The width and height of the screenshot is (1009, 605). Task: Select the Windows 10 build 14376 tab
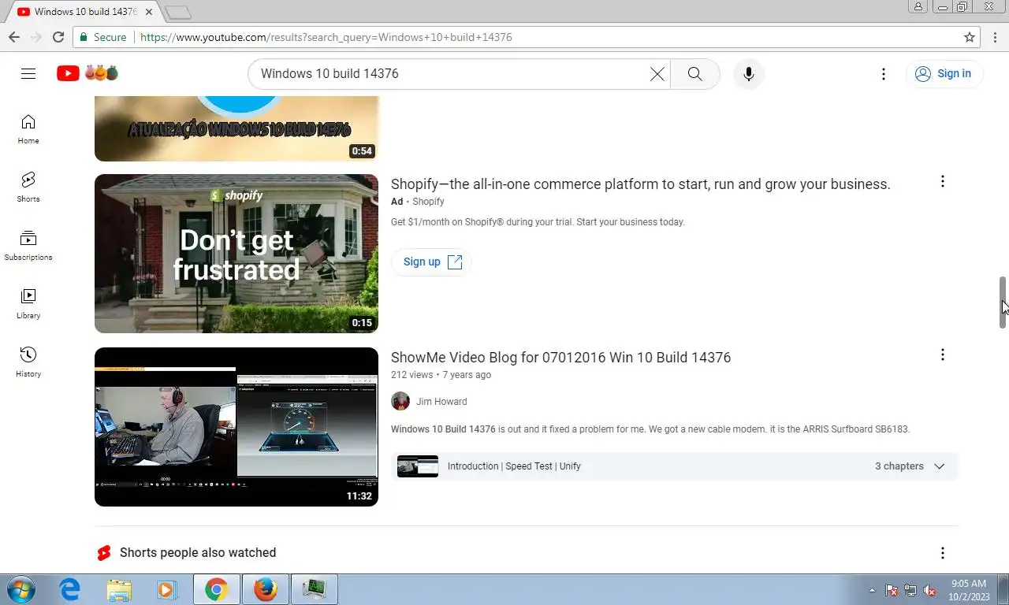[x=85, y=12]
